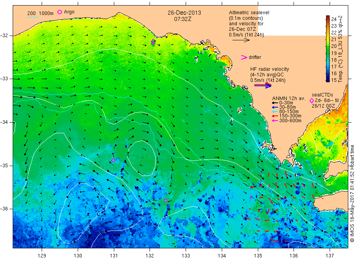This screenshot has width=357, height=261.
Task: Click the 'Argo' legend label
Action: tap(69, 12)
